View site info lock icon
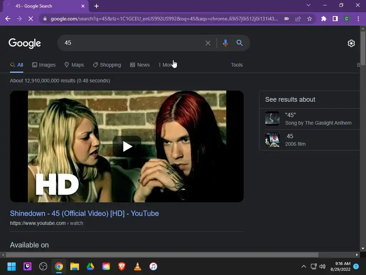Screen dimensions: 366x275 [45, 19]
